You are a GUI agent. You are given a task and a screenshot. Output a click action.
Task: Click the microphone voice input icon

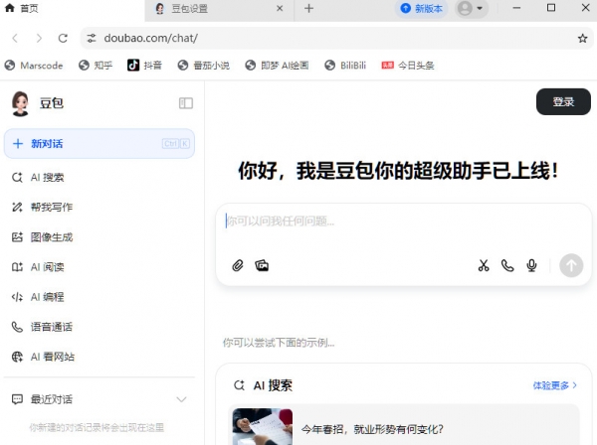pyautogui.click(x=532, y=265)
